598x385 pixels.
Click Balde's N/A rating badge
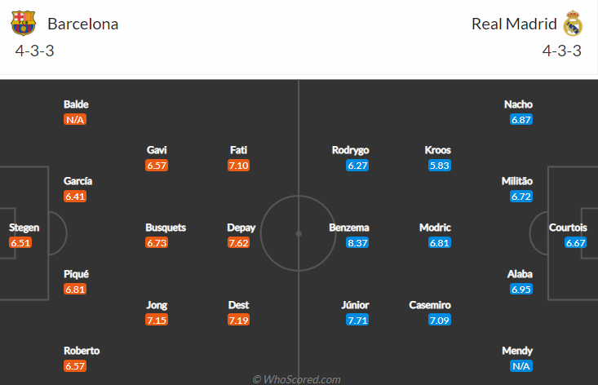coord(75,120)
